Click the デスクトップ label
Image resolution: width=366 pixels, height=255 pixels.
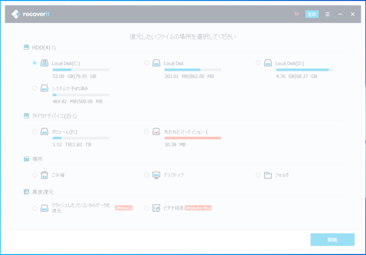pos(173,175)
